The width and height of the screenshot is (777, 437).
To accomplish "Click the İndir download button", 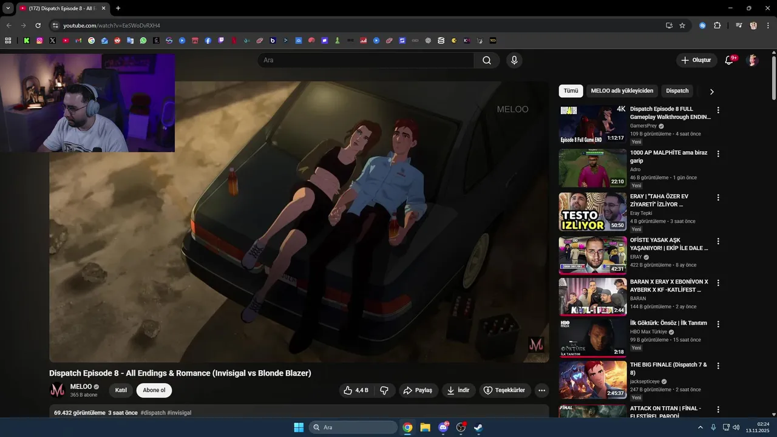I will pyautogui.click(x=458, y=390).
